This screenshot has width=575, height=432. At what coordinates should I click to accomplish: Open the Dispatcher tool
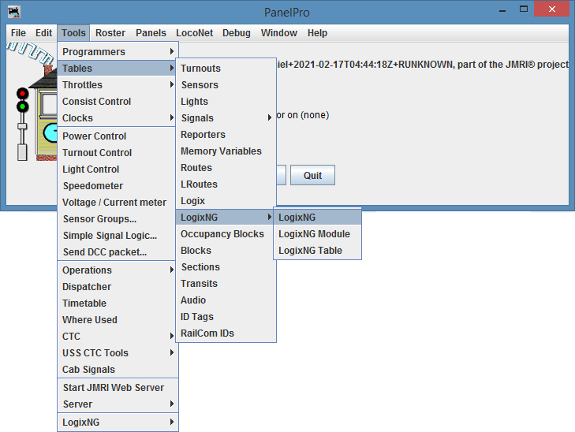point(118,286)
